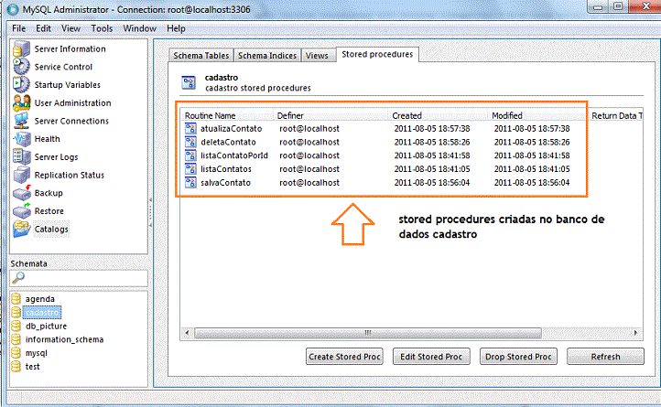Screen dimensions: 661x407
Task: Click the magnifier icon in schemata search
Action: [x=18, y=278]
